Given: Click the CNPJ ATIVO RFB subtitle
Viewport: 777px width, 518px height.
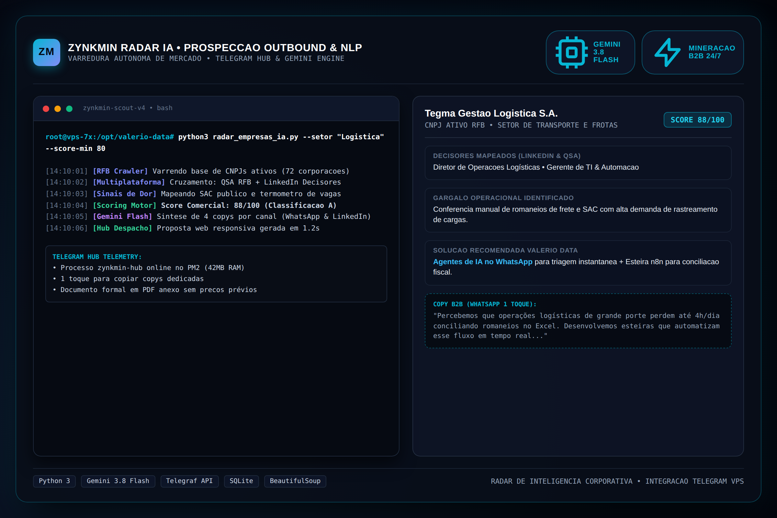Looking at the screenshot, I should click(521, 125).
